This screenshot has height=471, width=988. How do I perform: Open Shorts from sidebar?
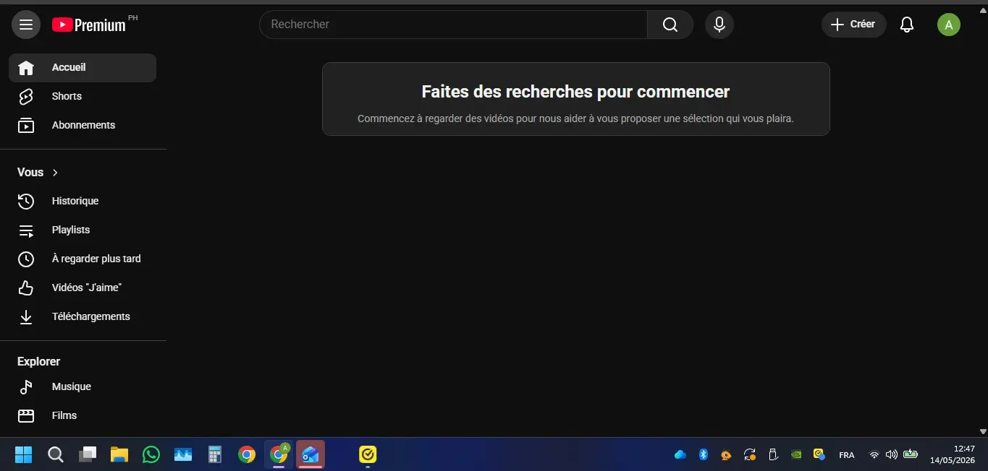(x=83, y=96)
